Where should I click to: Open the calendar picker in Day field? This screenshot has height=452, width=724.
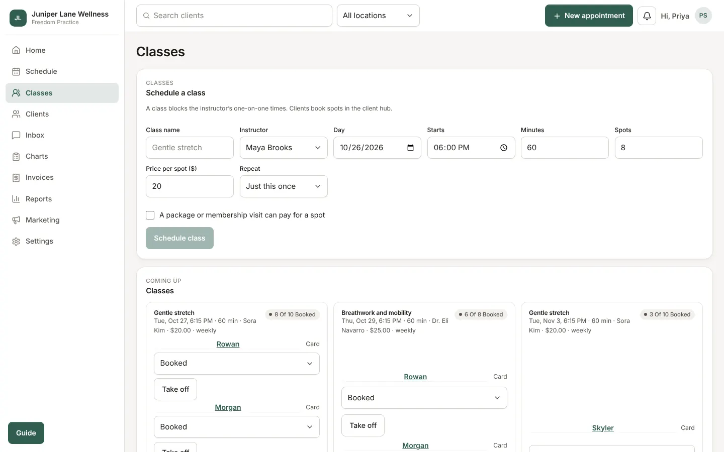[410, 148]
